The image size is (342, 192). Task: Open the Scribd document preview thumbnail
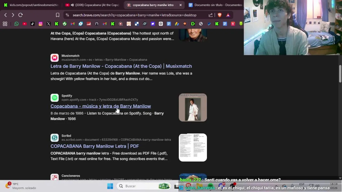[193, 147]
